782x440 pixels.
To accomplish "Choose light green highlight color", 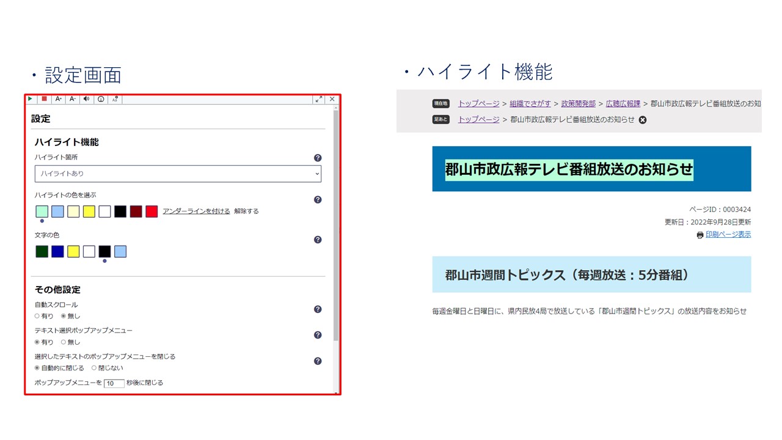I will [42, 211].
